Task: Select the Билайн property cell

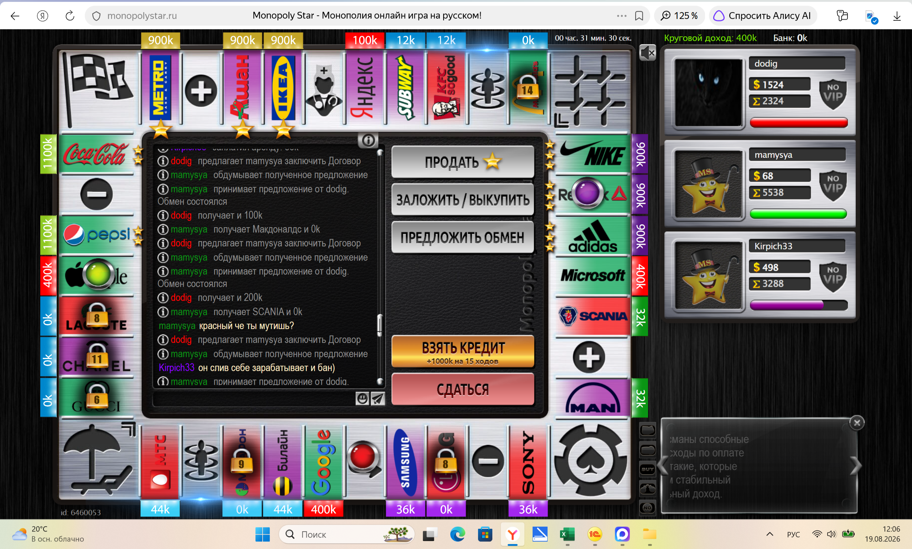Action: click(283, 462)
